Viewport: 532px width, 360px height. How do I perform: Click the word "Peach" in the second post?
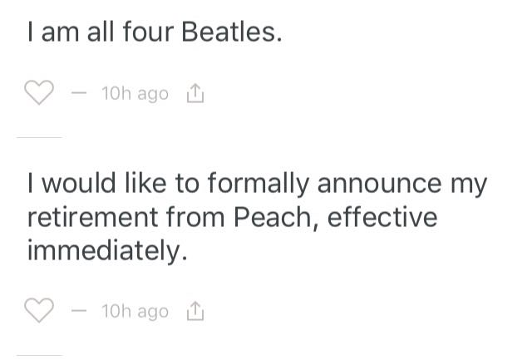274,217
